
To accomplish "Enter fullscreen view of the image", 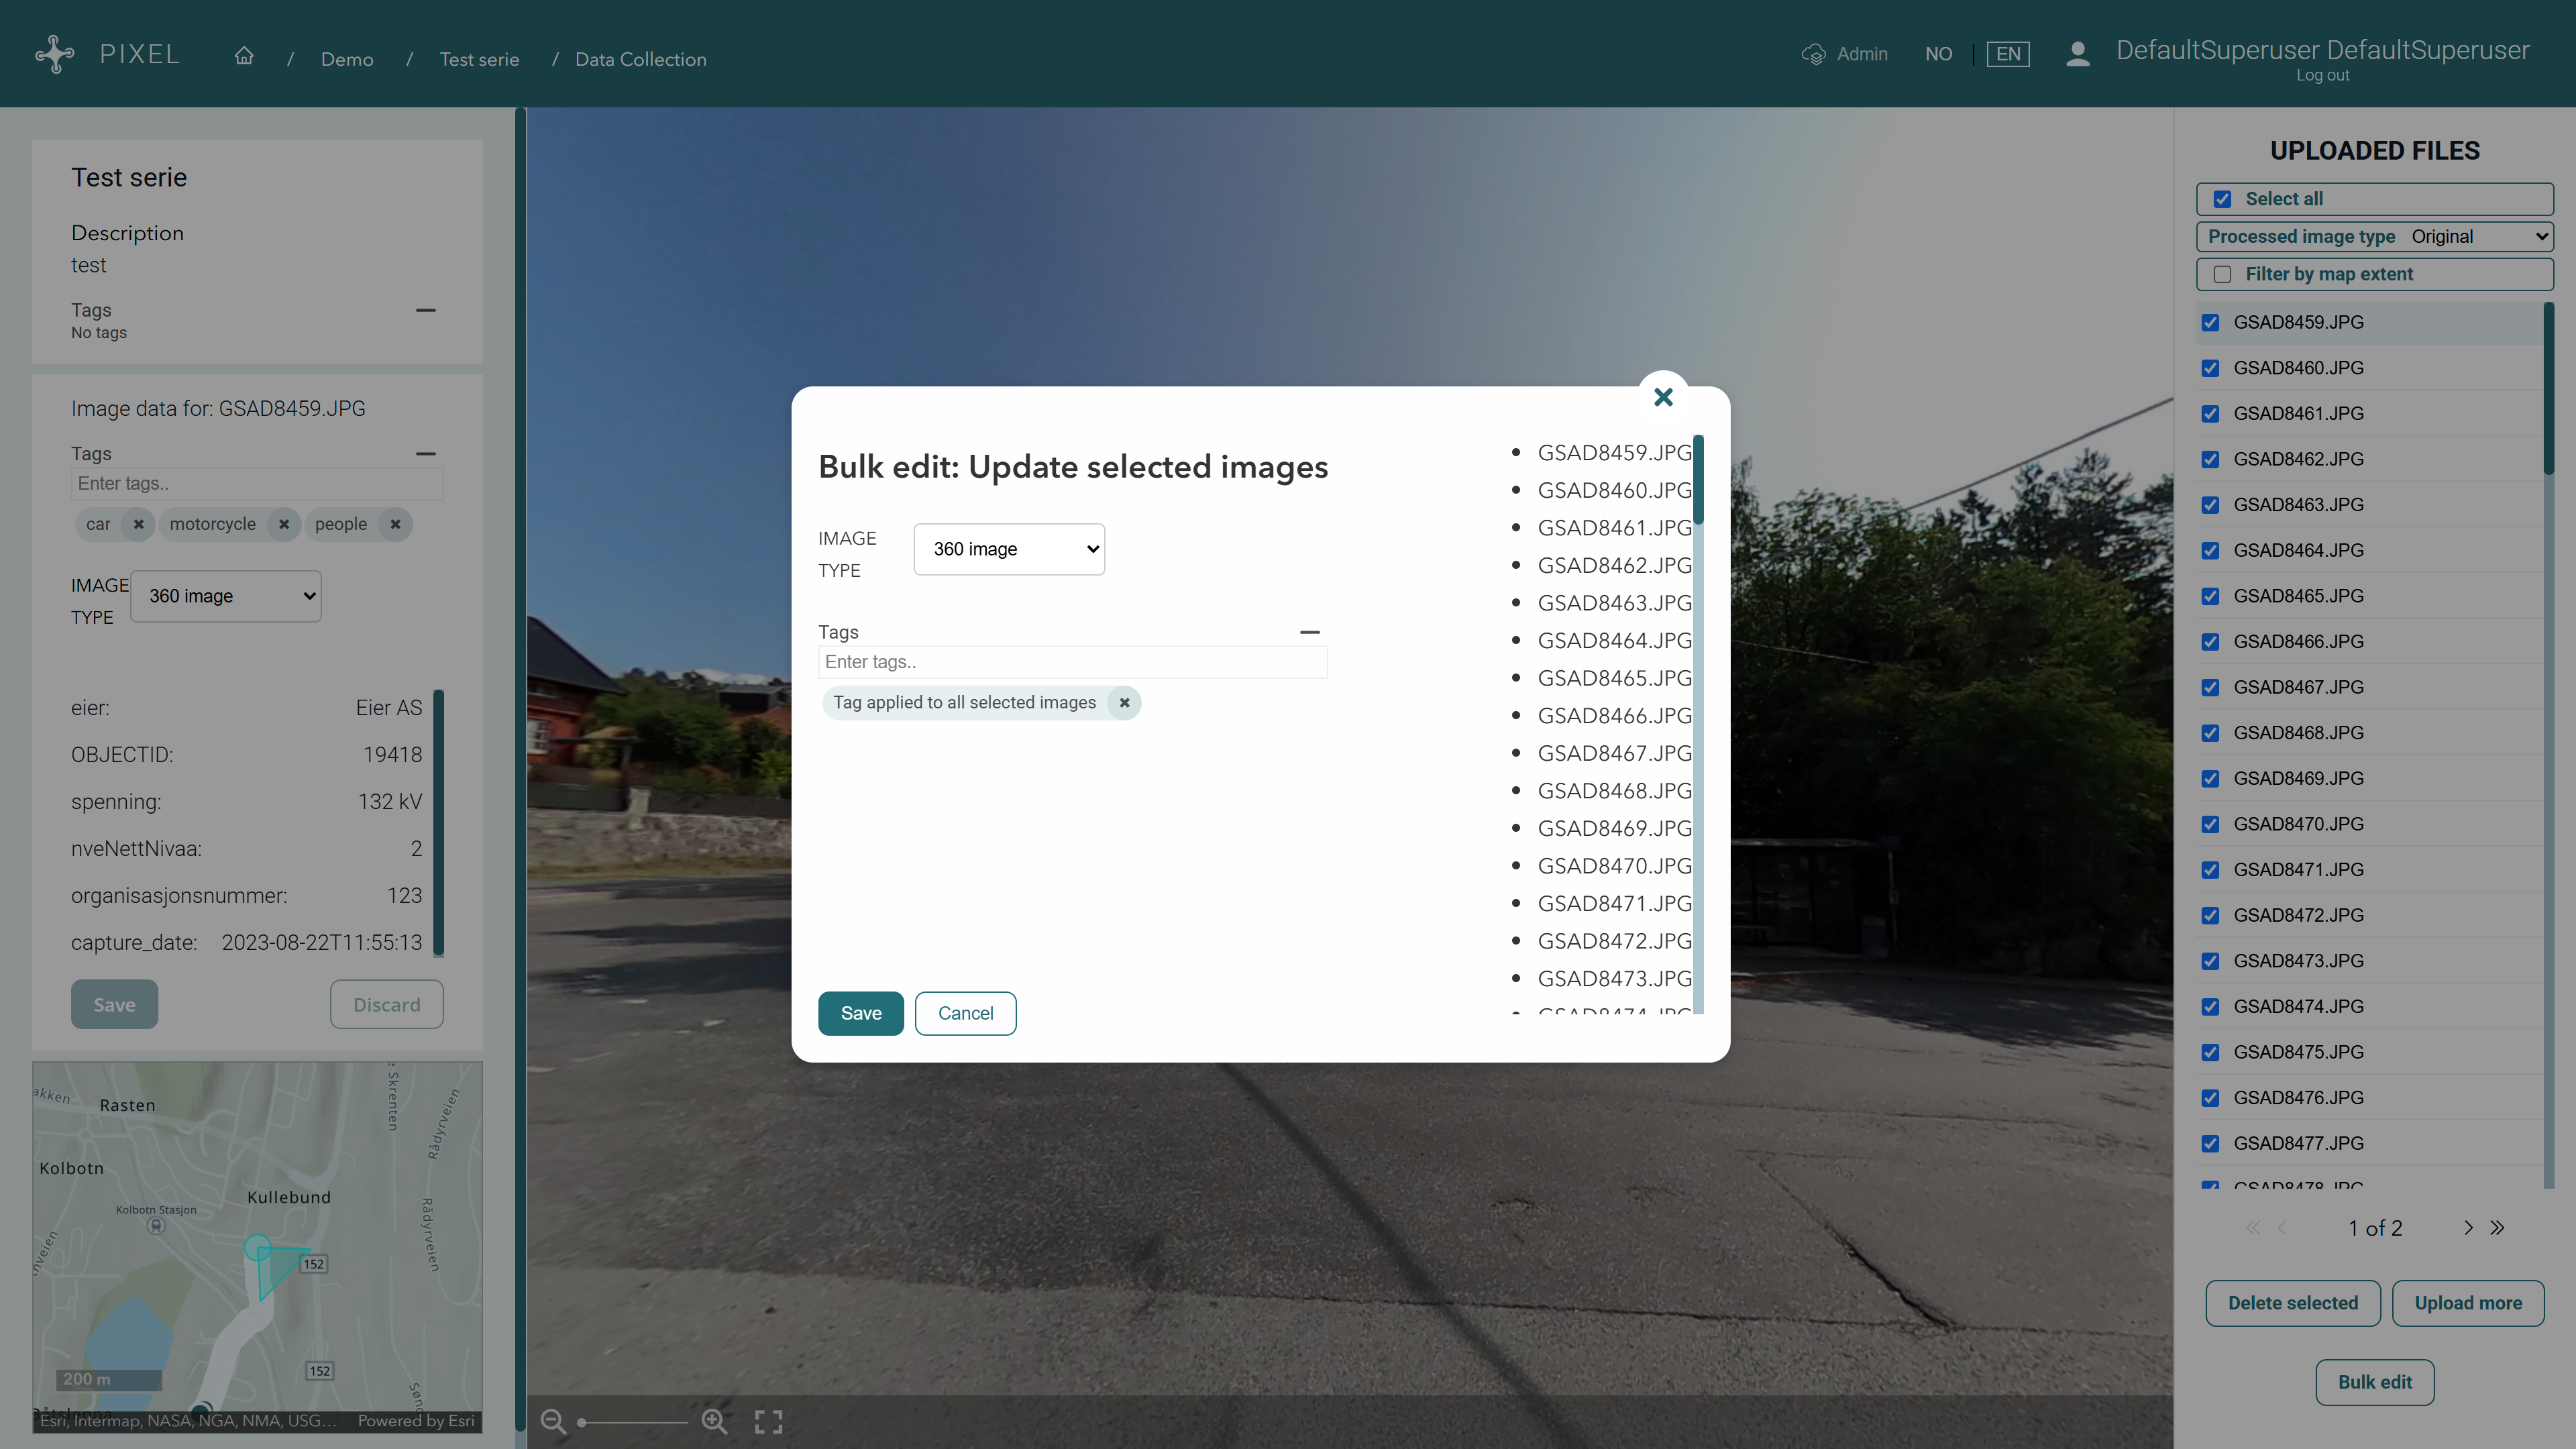I will (x=768, y=1421).
